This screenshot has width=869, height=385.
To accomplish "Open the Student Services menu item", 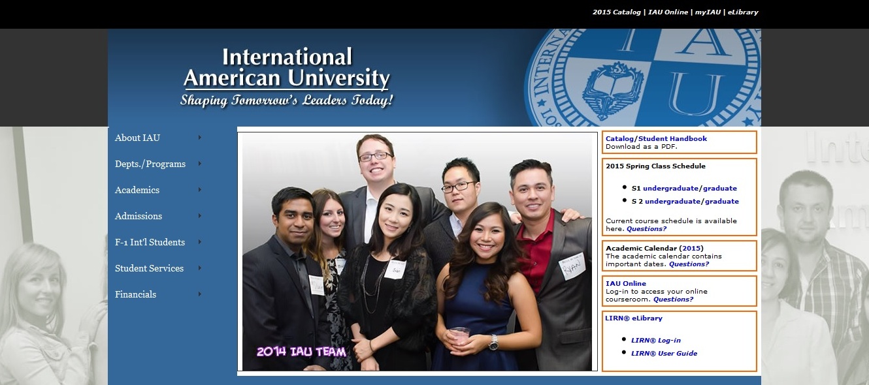I will pos(149,268).
